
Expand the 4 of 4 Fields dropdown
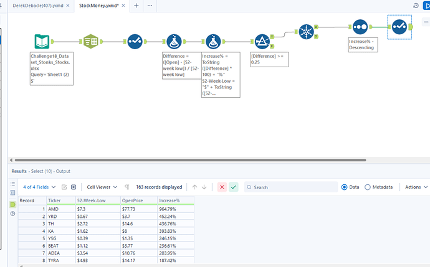[x=39, y=187]
